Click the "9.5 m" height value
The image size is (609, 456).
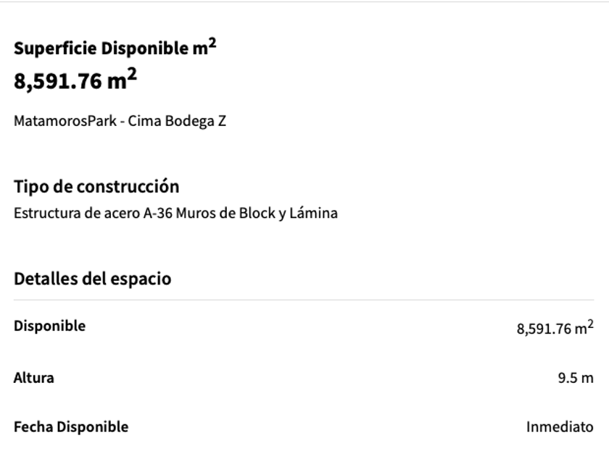[576, 378]
